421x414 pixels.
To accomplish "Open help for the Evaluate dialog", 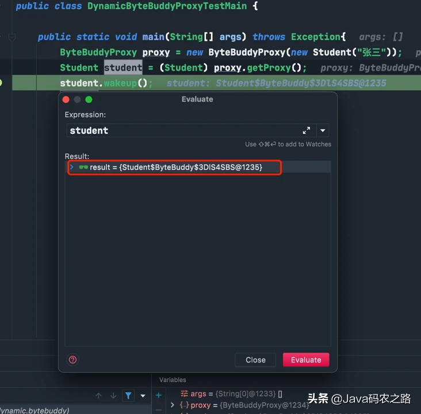I will tap(73, 359).
